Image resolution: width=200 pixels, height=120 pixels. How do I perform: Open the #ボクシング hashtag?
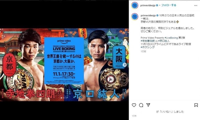(x=148, y=47)
